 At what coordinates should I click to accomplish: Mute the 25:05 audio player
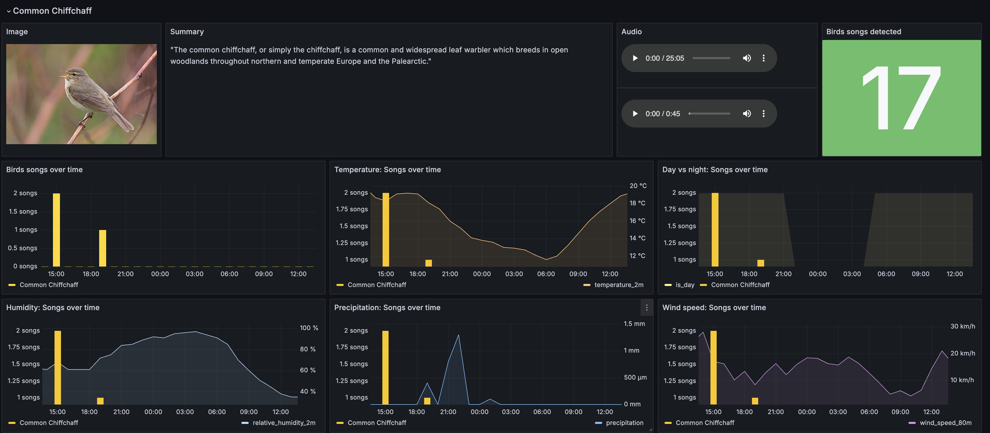[x=746, y=58]
